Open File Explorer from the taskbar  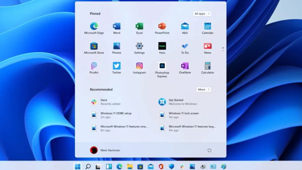130,166
